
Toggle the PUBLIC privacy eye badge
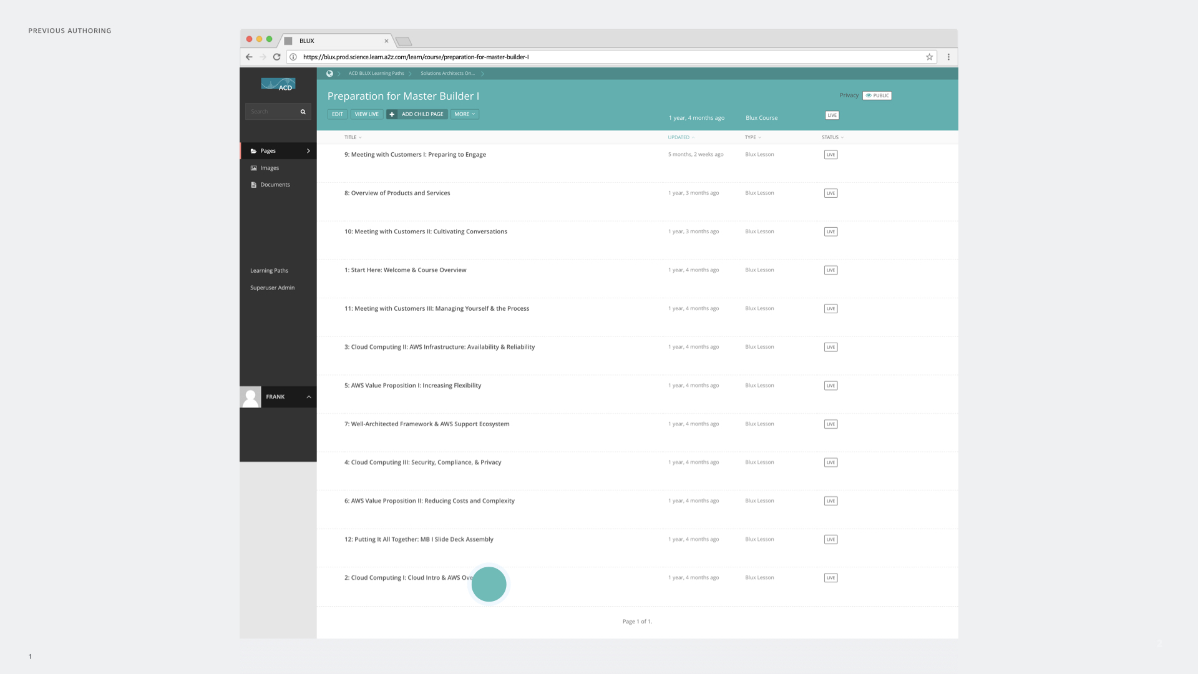[x=877, y=95]
